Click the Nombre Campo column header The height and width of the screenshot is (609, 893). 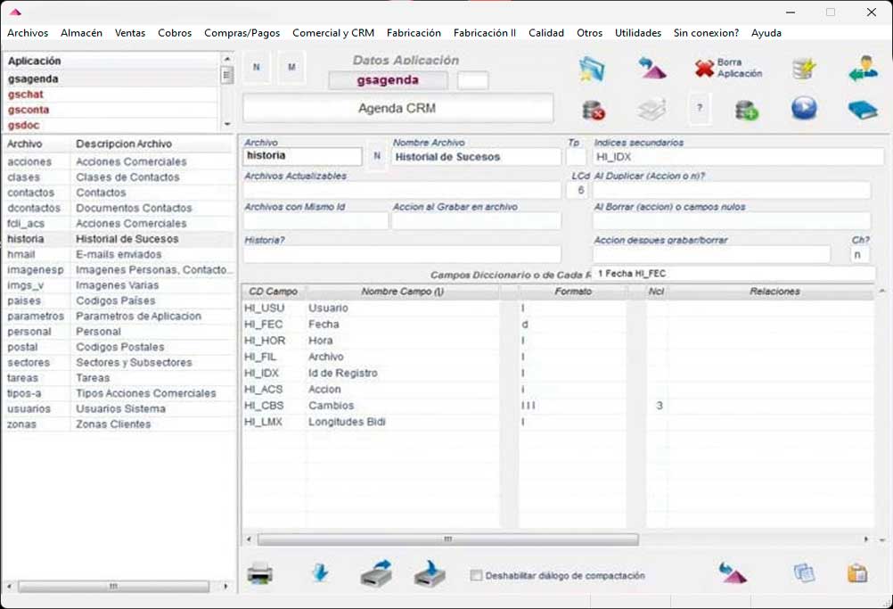coord(402,292)
